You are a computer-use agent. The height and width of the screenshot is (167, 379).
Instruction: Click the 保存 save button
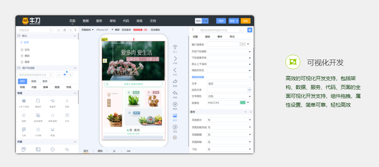pos(221,21)
